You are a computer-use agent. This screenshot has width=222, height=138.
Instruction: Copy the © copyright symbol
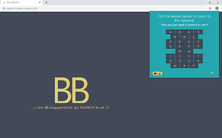coord(175,66)
